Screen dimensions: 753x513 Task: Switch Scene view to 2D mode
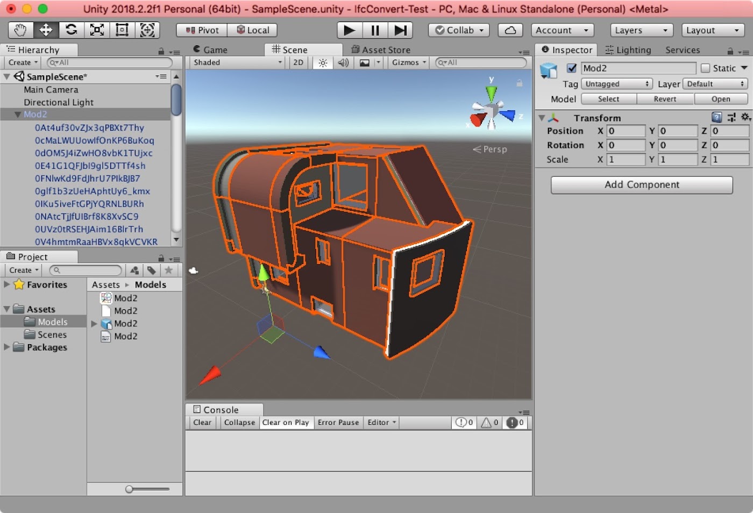tap(298, 62)
